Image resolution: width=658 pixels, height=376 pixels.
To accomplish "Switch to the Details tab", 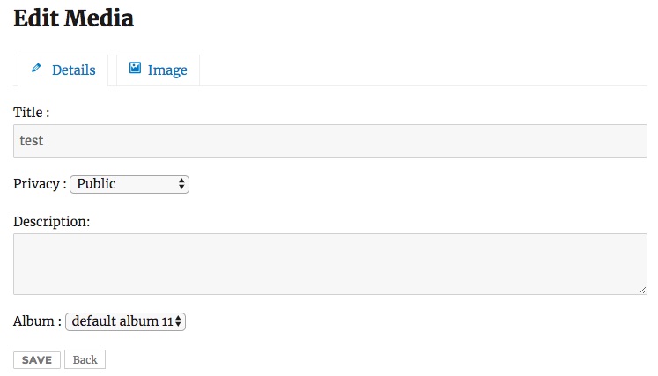I will click(63, 70).
